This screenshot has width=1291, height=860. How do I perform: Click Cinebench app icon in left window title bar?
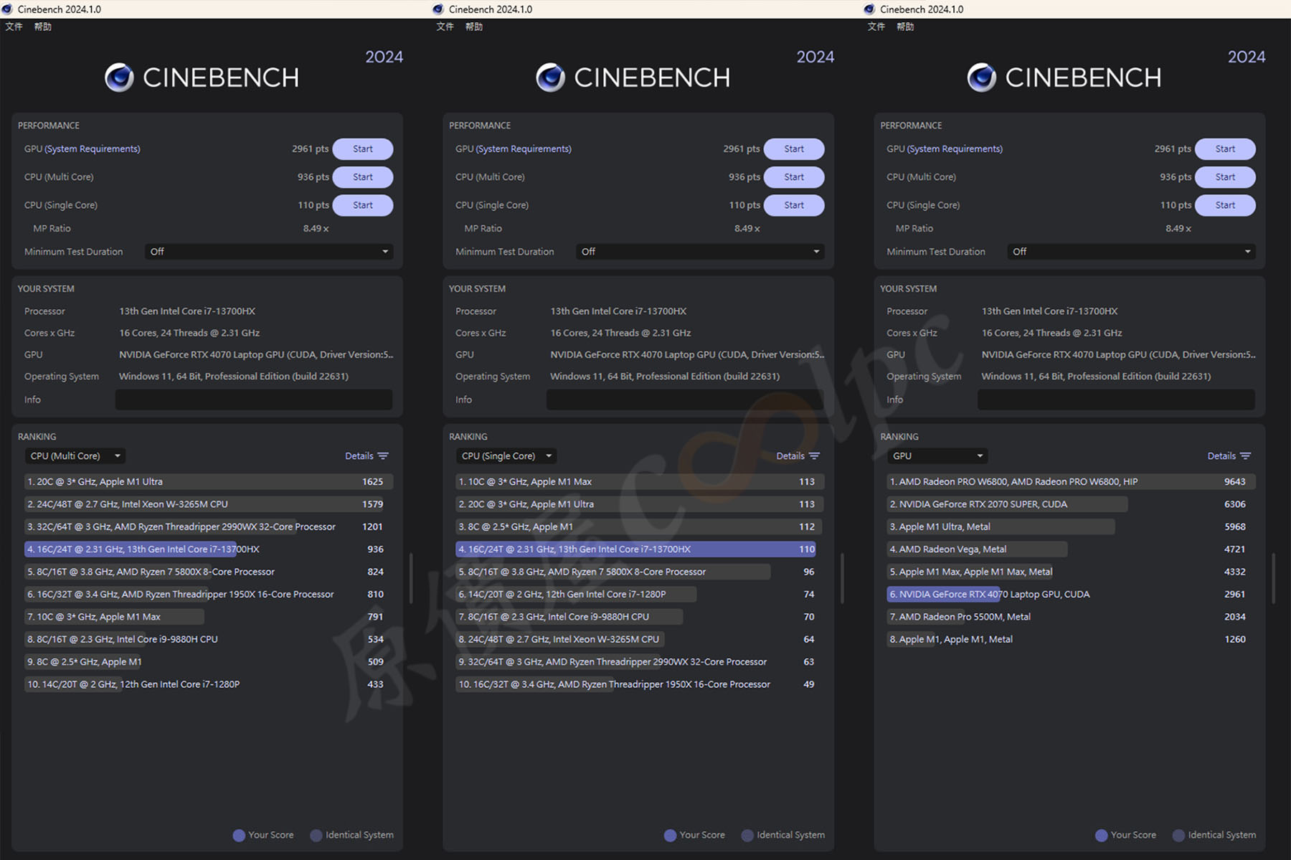pyautogui.click(x=7, y=9)
